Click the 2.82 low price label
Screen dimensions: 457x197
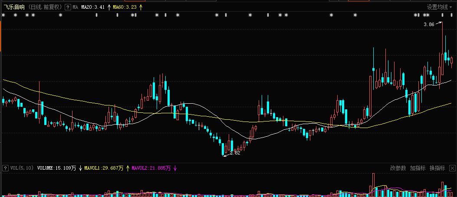(235, 153)
